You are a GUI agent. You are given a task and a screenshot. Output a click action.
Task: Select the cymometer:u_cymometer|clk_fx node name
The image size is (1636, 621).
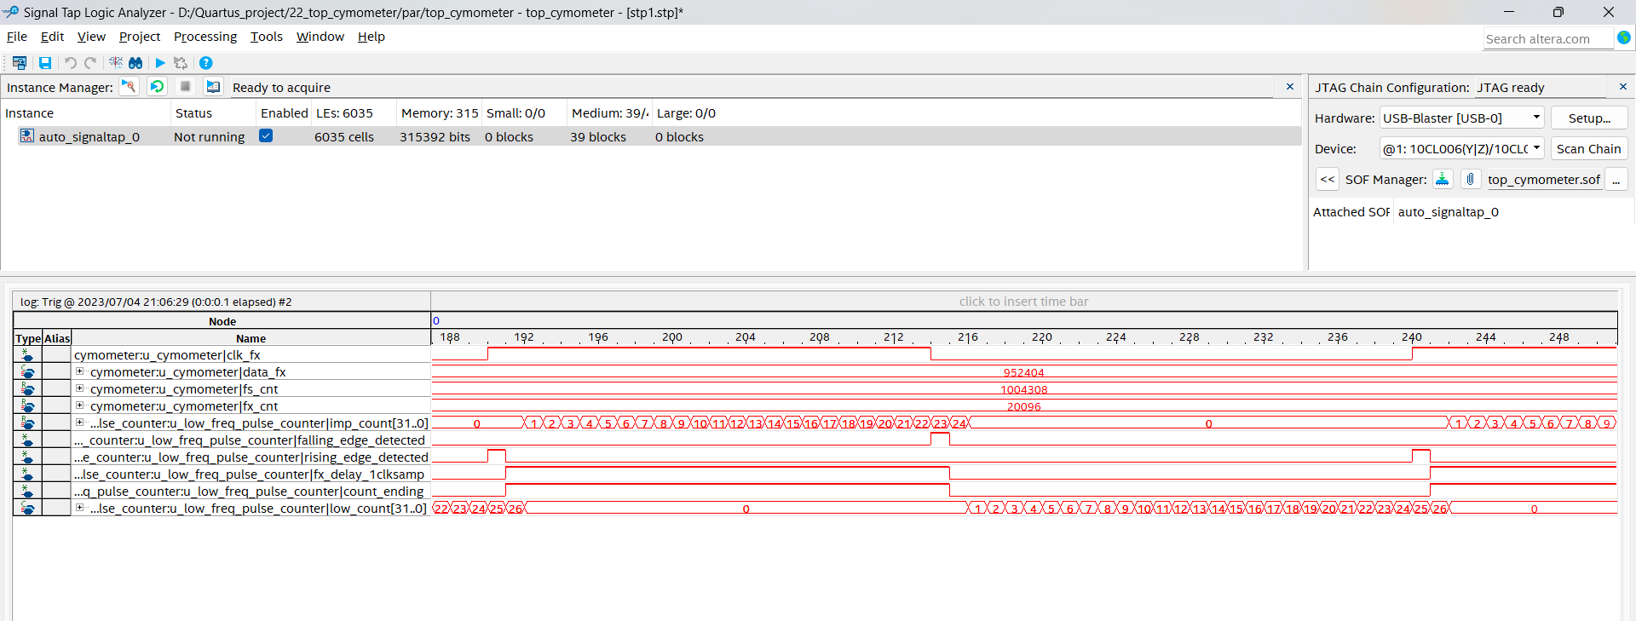point(167,355)
